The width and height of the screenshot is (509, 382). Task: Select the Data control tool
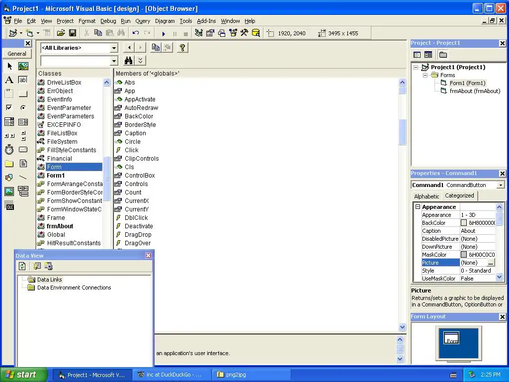pos(23,191)
